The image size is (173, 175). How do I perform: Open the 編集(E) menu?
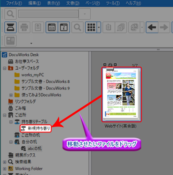(35, 3)
